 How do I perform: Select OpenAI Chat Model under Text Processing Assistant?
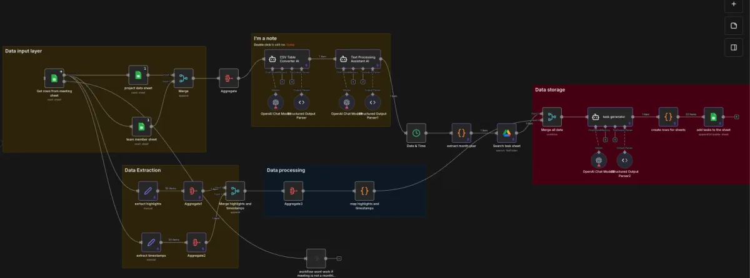point(346,102)
